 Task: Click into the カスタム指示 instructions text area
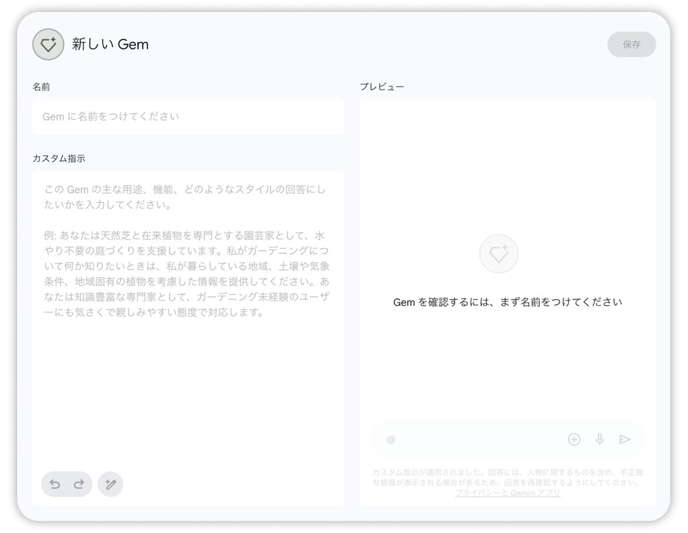coord(188,338)
